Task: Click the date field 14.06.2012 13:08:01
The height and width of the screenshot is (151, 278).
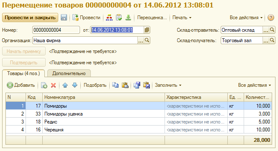Action: click(117, 30)
